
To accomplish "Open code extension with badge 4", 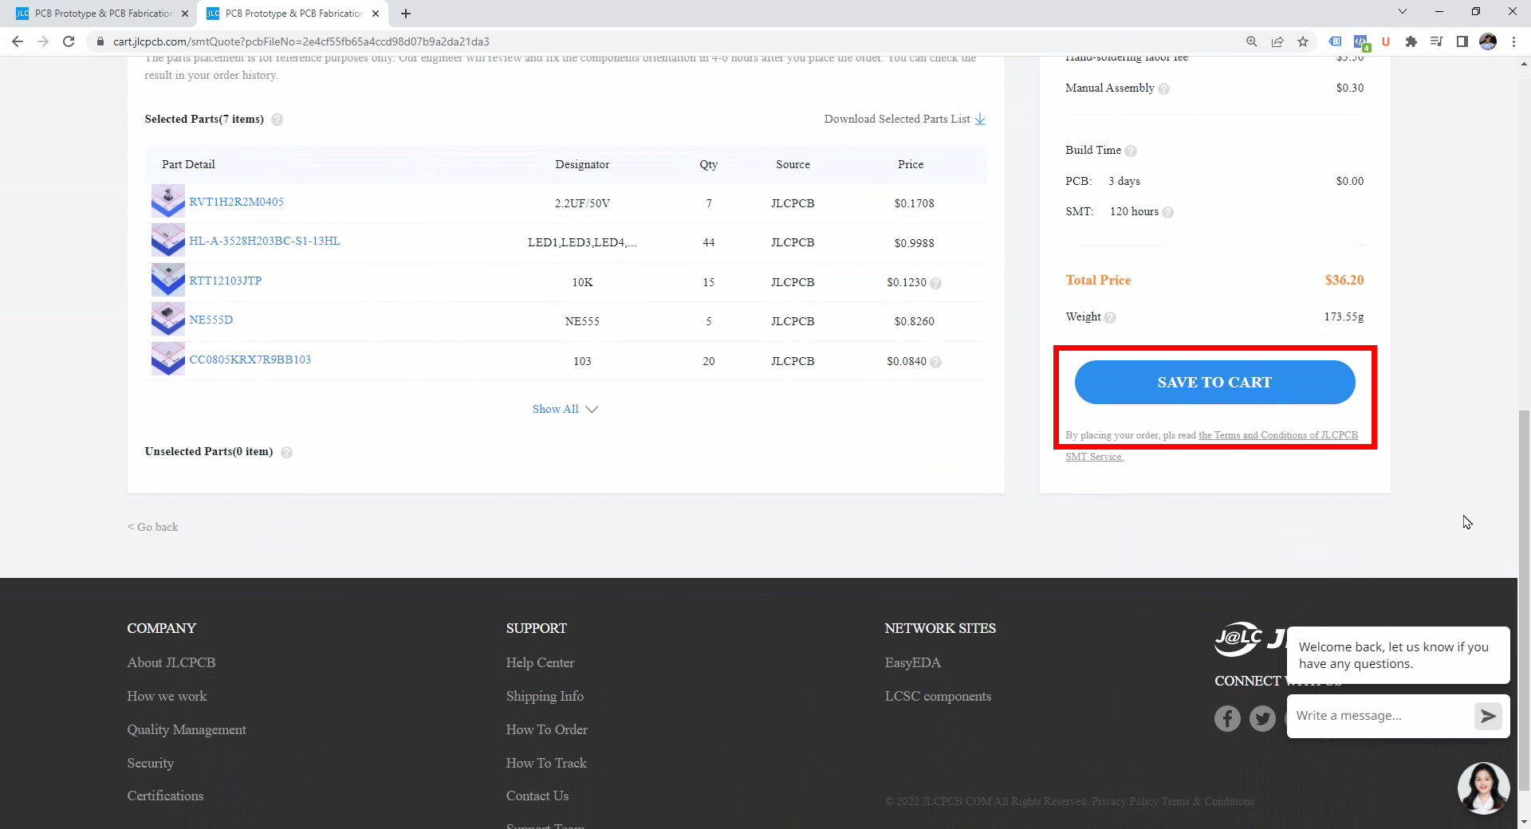I will (x=1360, y=41).
